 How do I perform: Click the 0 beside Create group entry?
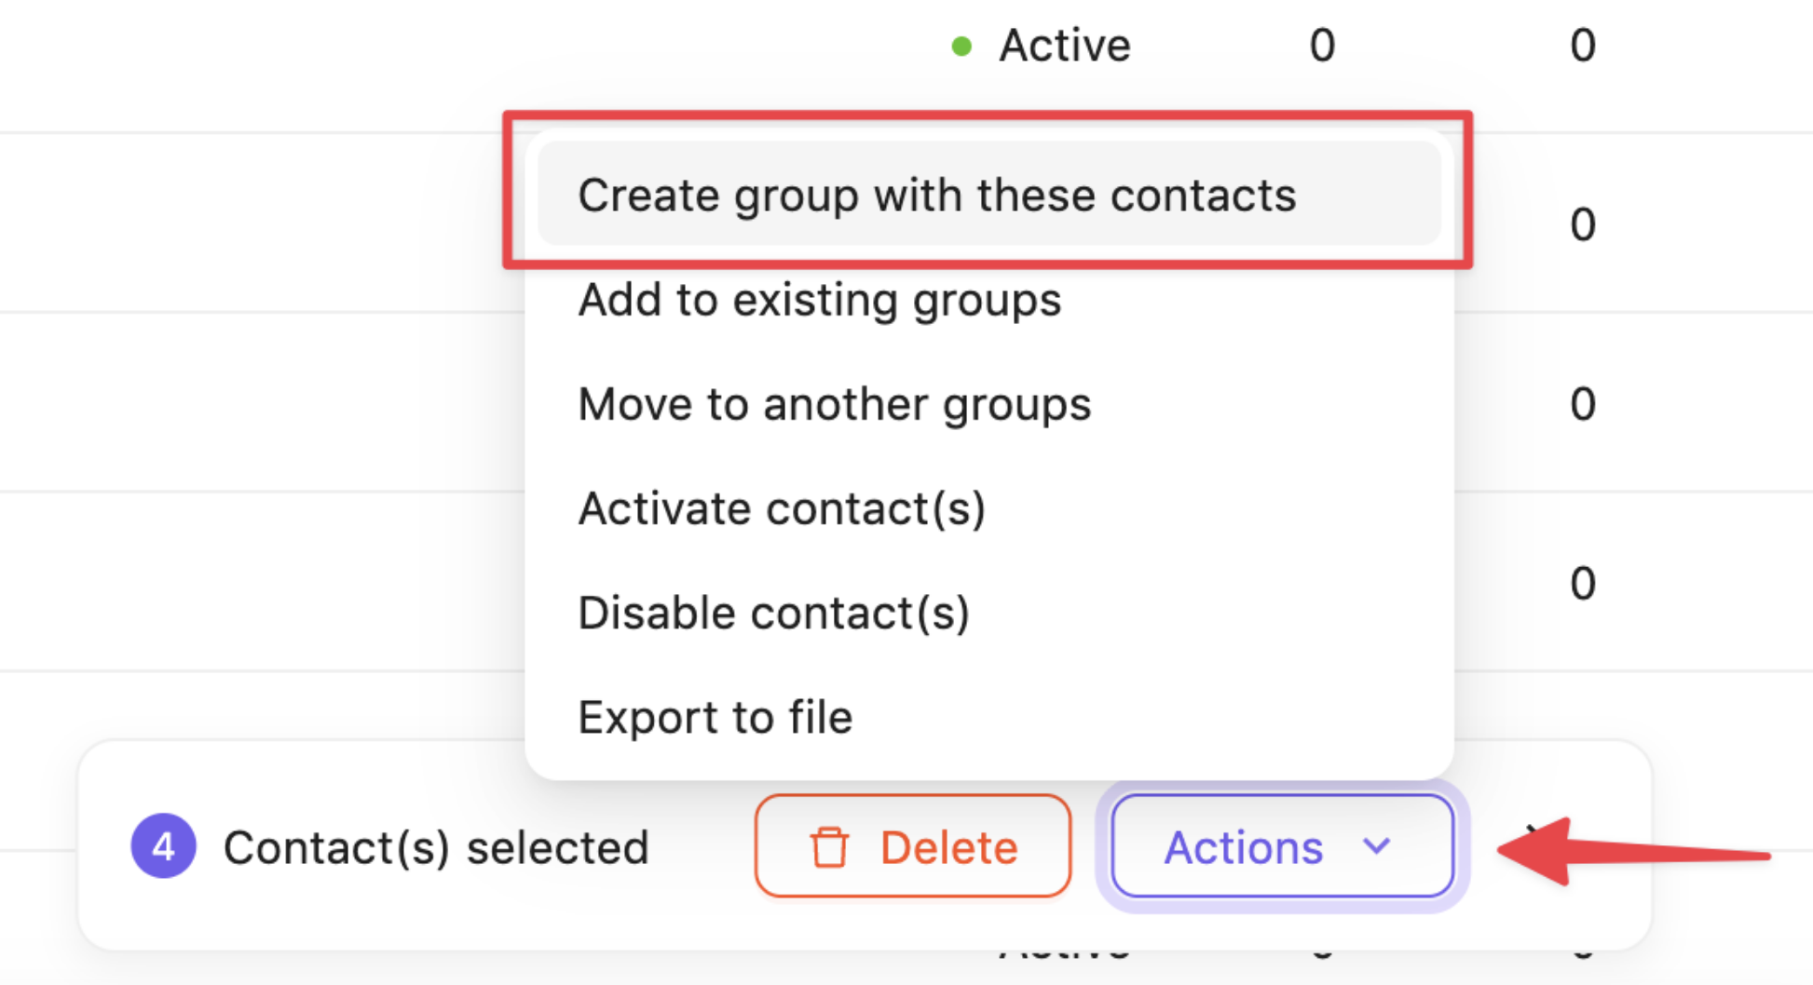(1582, 224)
